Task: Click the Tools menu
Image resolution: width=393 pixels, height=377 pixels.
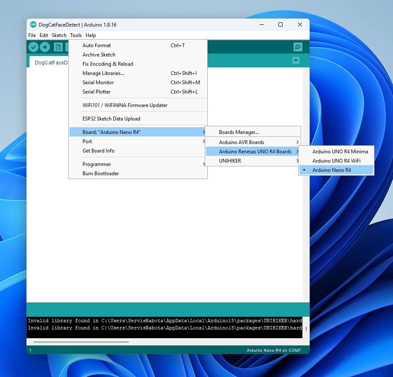Action: [76, 35]
